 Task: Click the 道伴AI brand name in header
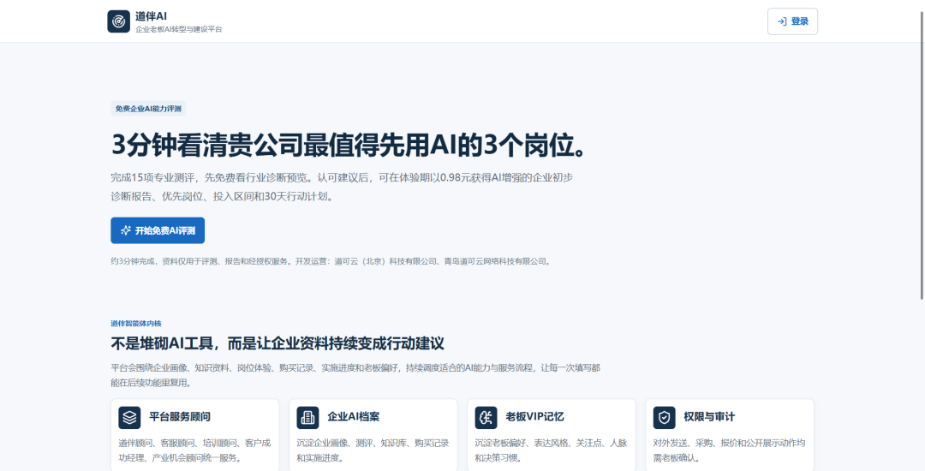click(x=151, y=16)
